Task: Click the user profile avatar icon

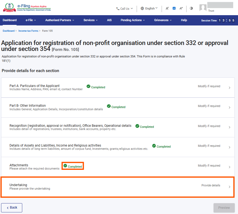Action: click(203, 8)
